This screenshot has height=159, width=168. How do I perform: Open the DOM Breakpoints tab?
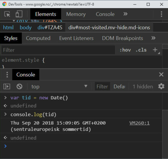pos(123,38)
